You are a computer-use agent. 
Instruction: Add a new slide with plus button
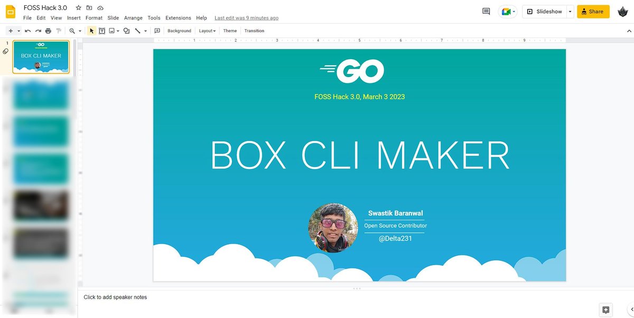(x=11, y=31)
